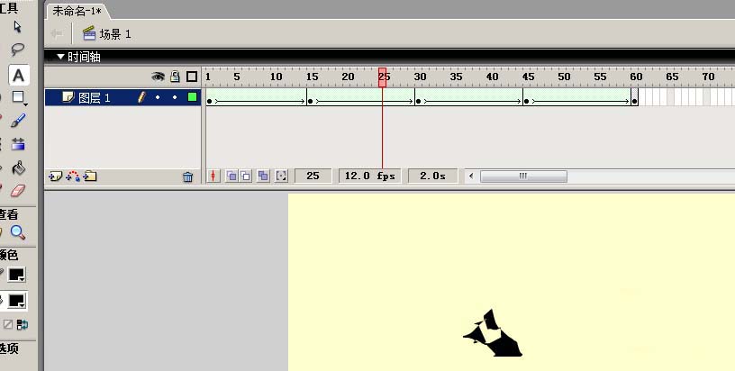Image resolution: width=735 pixels, height=371 pixels.
Task: Open Modify Onion Markers menu
Action: [x=281, y=176]
